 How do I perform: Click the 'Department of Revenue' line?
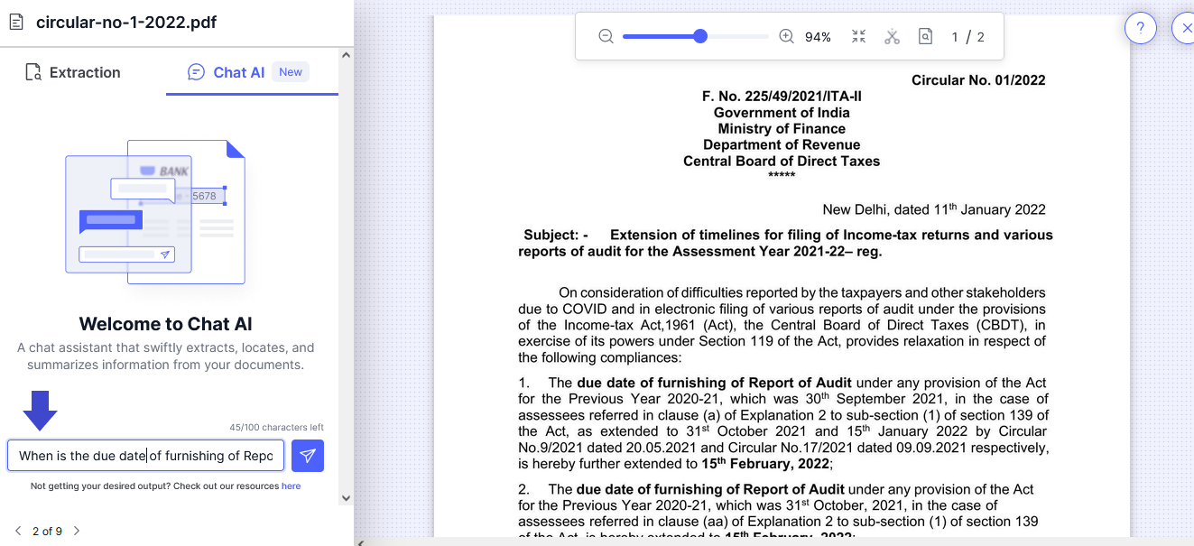(782, 145)
